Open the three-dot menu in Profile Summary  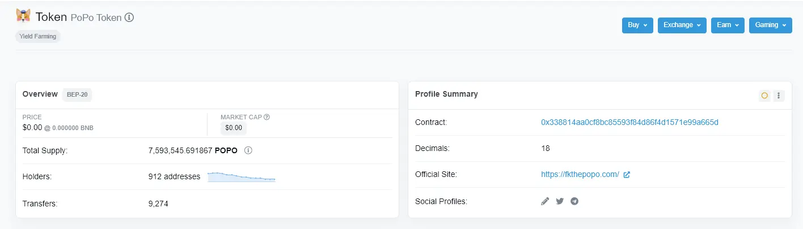tap(779, 96)
